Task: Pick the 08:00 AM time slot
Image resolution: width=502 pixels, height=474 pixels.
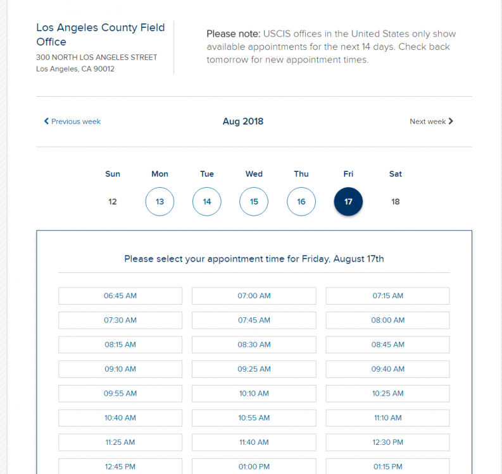Action: tap(387, 320)
